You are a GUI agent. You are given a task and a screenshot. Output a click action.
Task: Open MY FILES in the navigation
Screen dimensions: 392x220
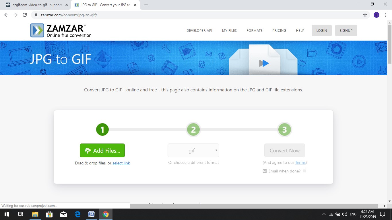229,31
